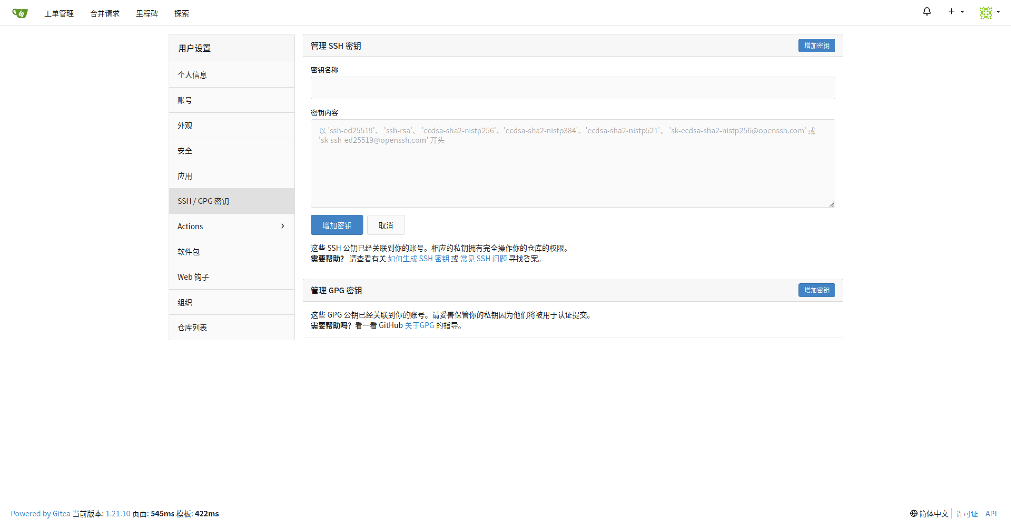Open the 探索 navigation item
Viewport: 1011px width, 523px height.
coord(181,13)
